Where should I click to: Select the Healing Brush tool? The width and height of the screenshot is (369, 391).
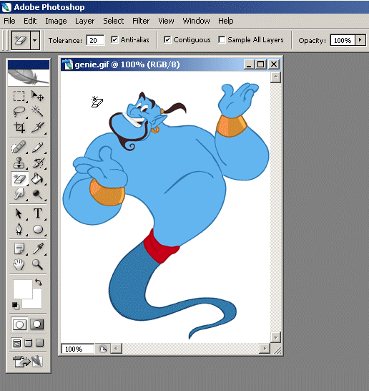click(19, 147)
